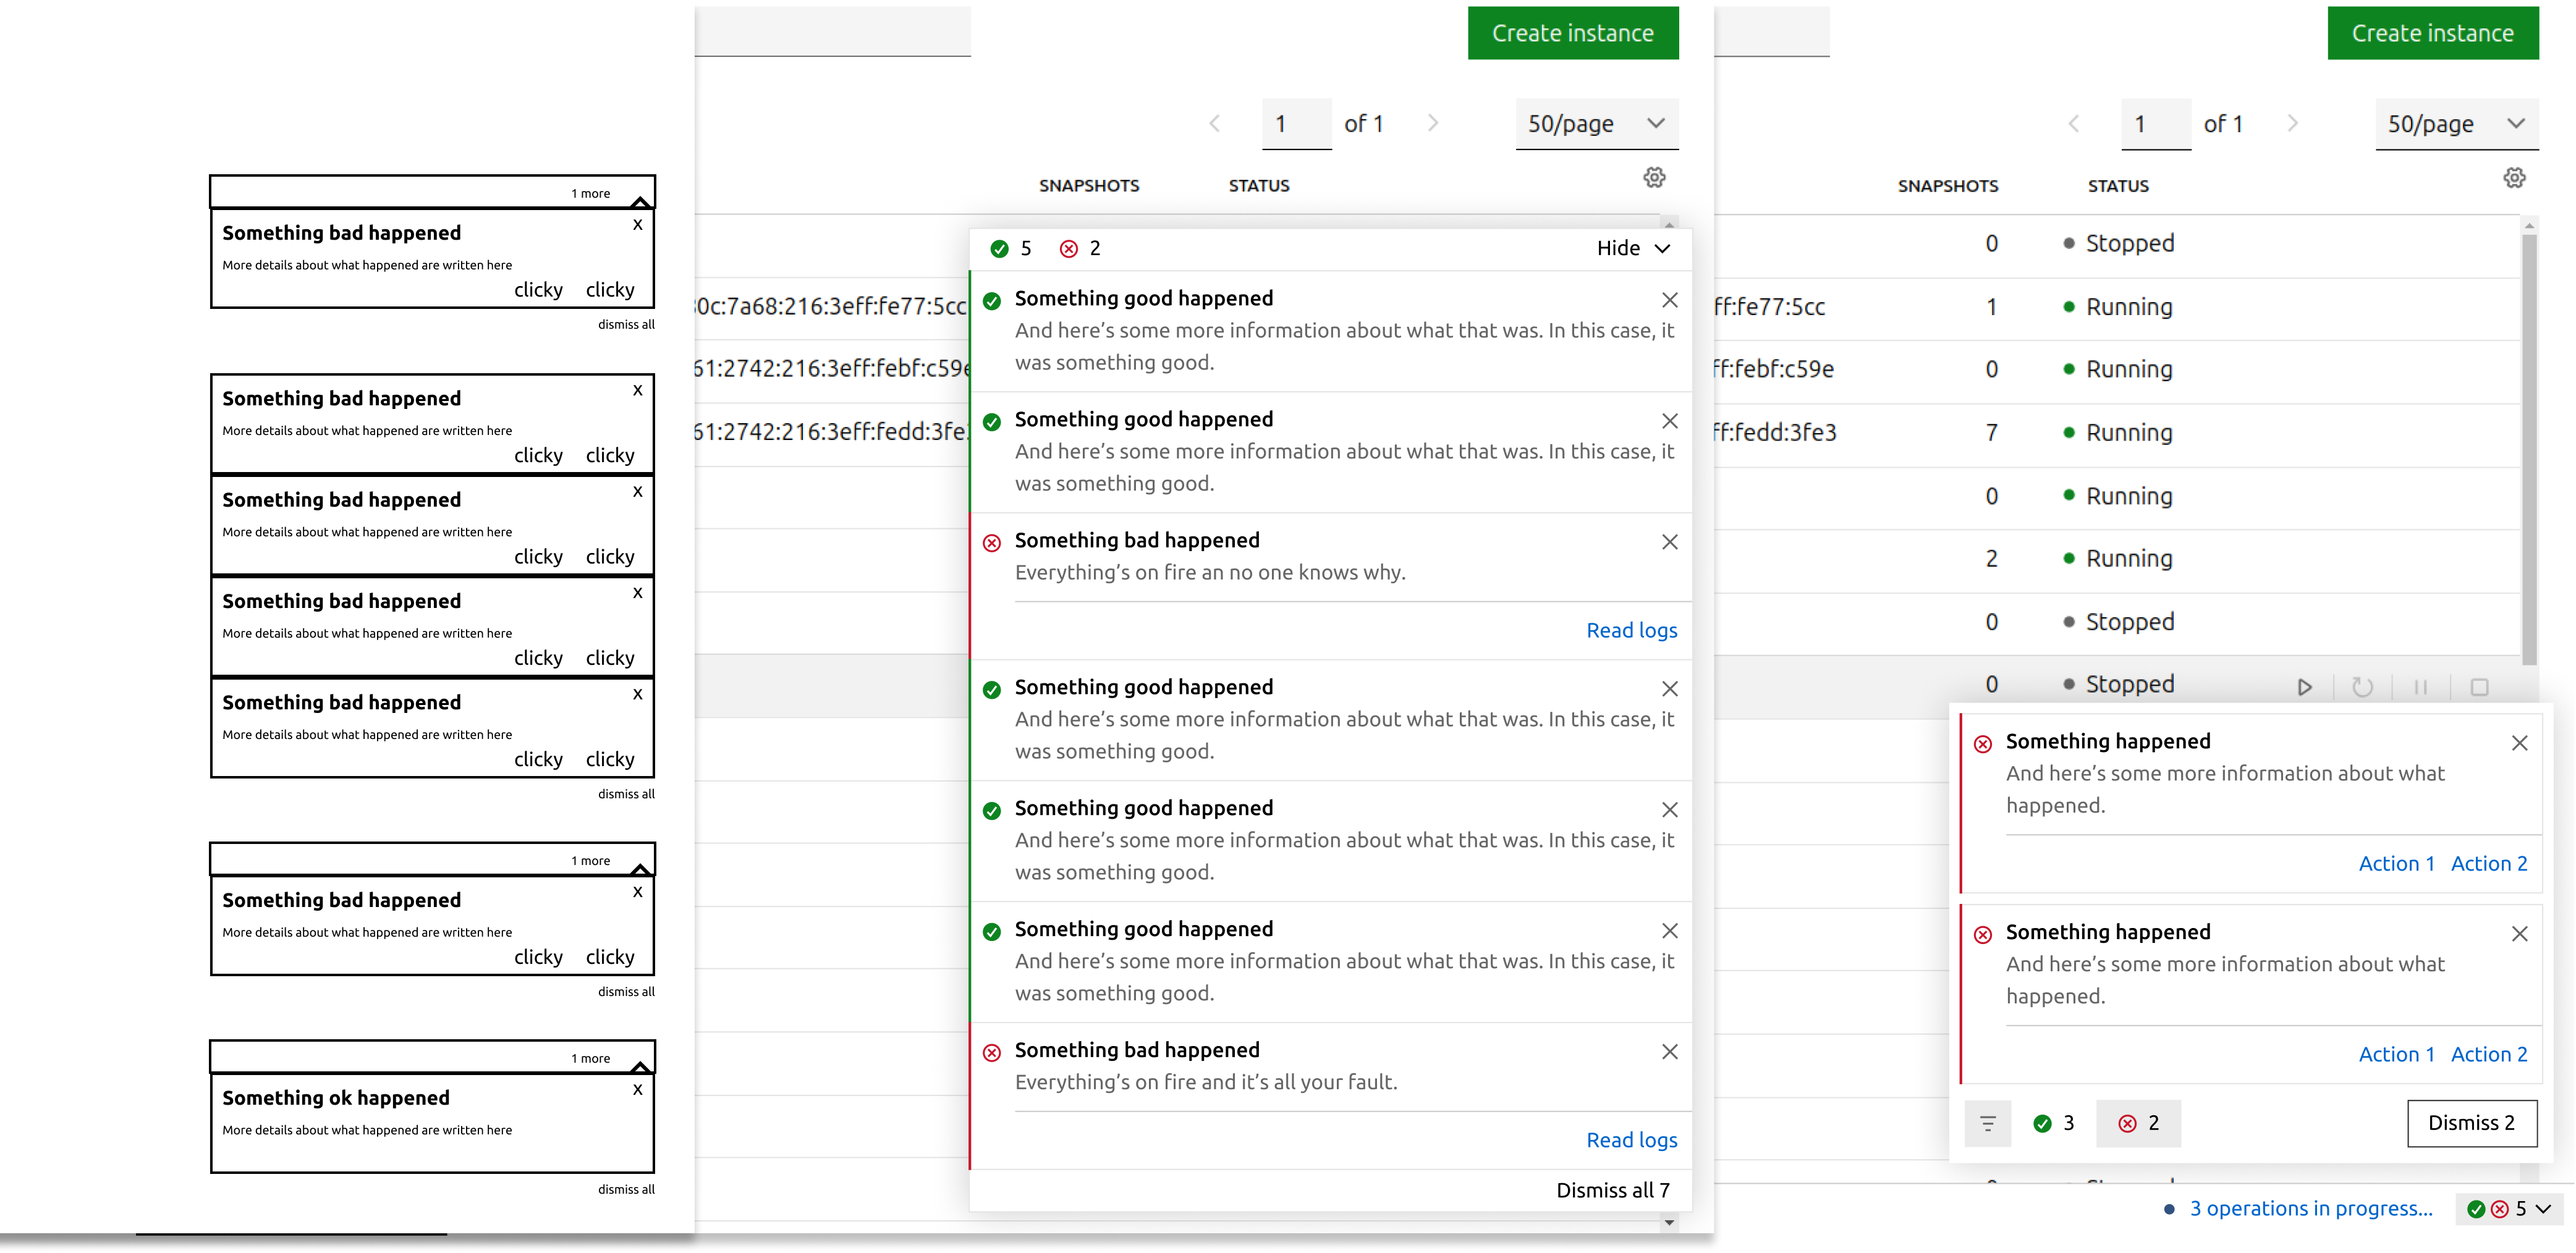Click the square stop icon in highlighted row
The height and width of the screenshot is (1253, 2576).
2479,687
